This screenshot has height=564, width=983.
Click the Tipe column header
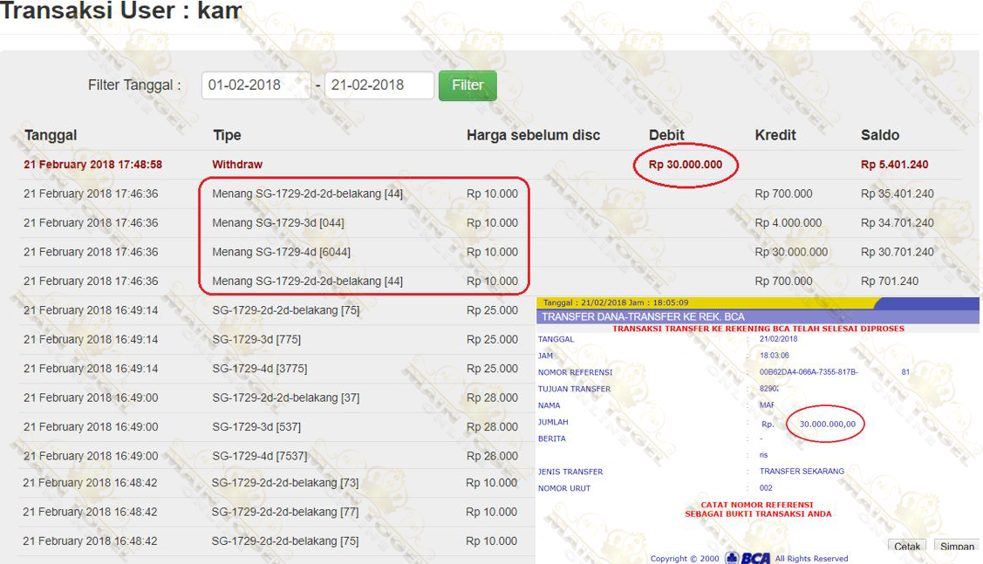click(x=227, y=135)
